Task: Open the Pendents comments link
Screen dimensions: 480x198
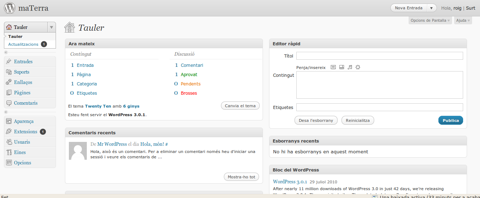Action: (x=190, y=84)
